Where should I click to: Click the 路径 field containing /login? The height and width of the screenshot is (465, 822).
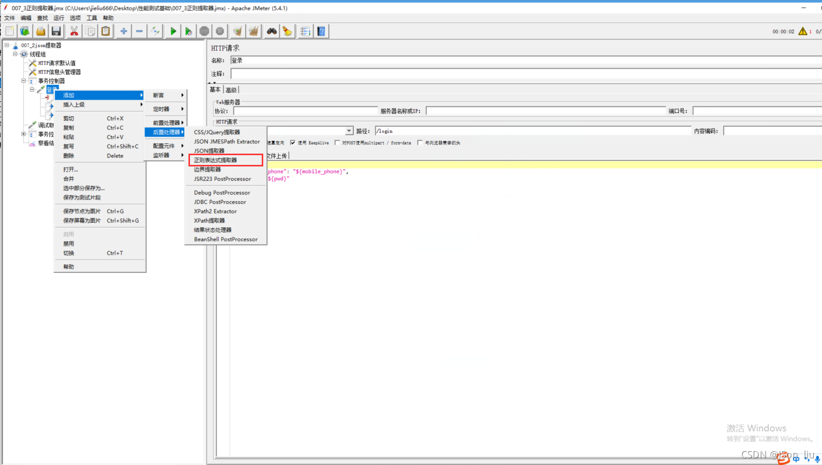(x=533, y=131)
